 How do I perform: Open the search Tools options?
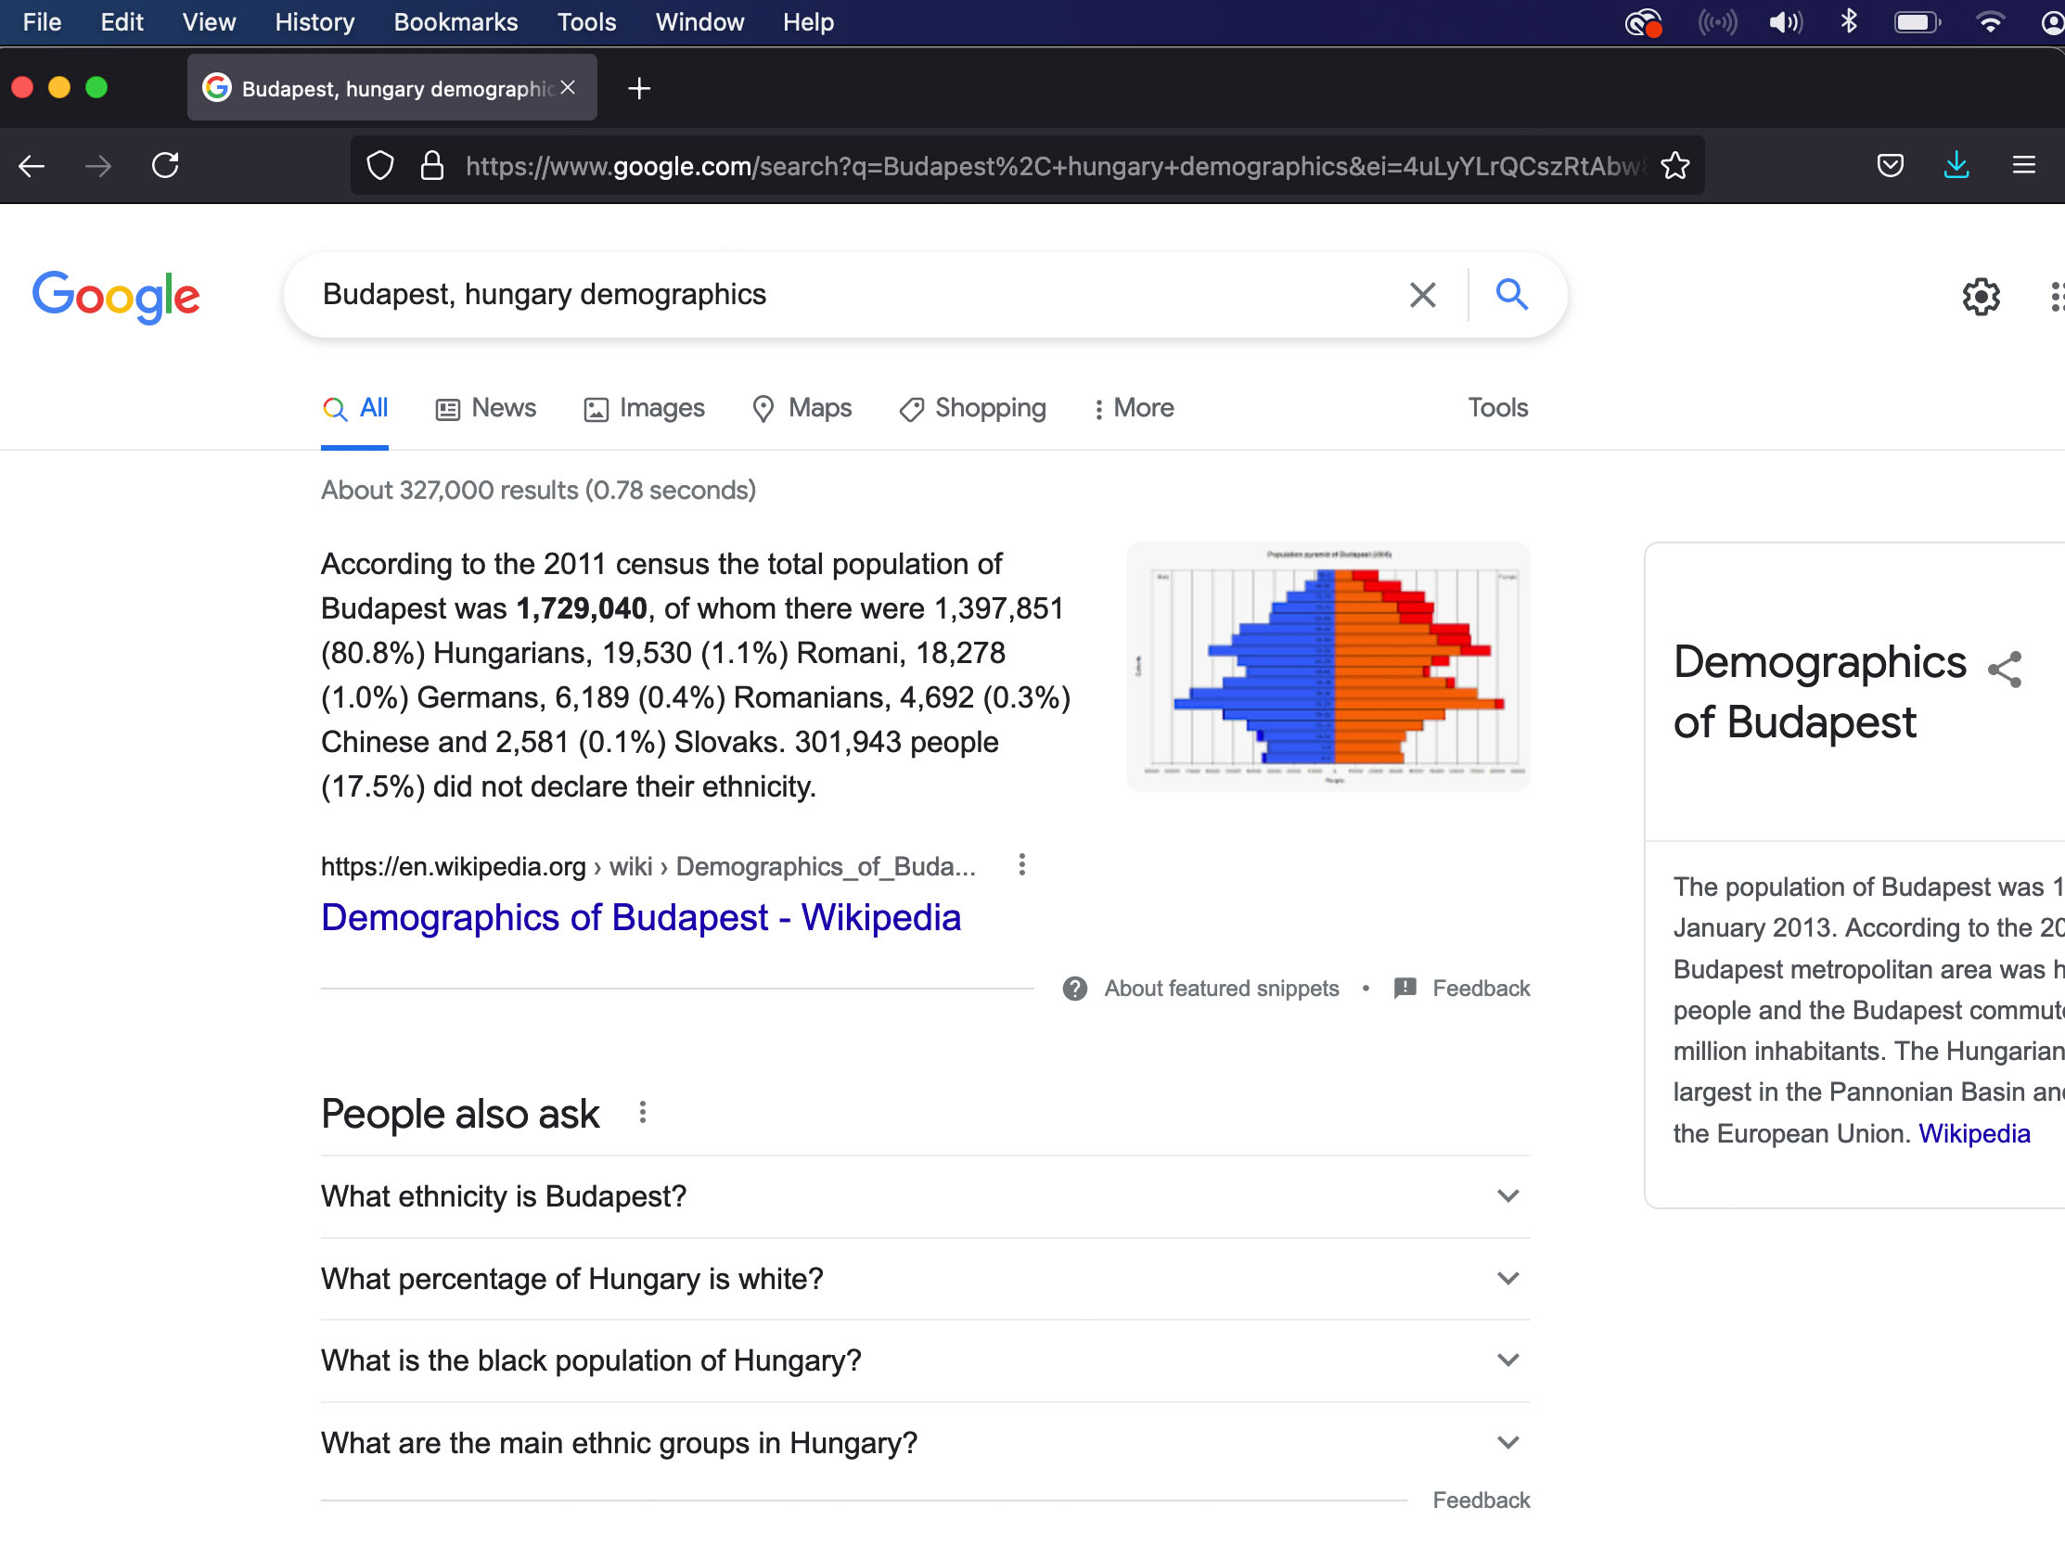[x=1497, y=408]
